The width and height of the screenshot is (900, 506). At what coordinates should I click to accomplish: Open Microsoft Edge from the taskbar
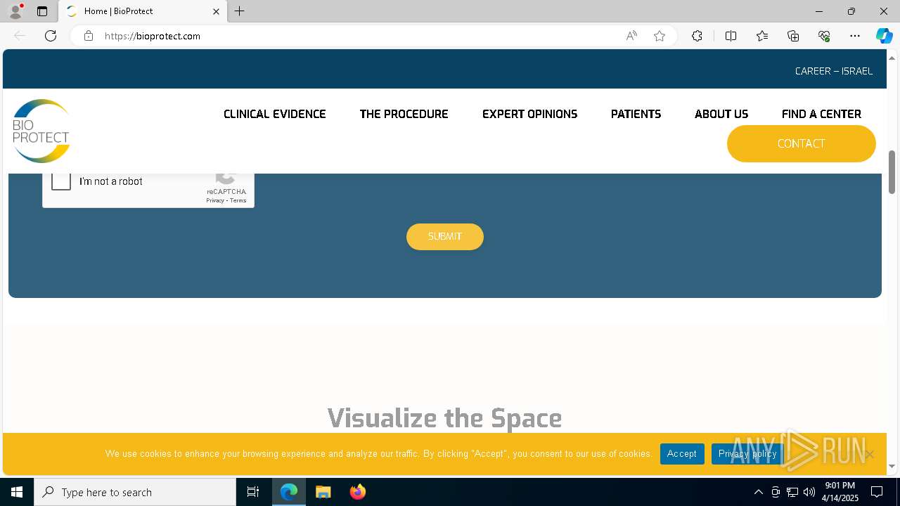(x=289, y=492)
